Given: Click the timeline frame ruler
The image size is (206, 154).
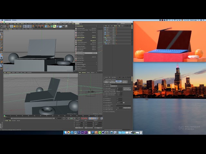Looking at the screenshot, I should 39,116.
